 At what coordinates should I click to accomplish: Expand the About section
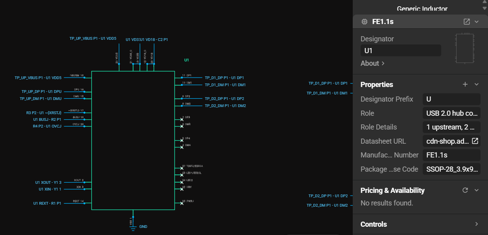tap(372, 63)
